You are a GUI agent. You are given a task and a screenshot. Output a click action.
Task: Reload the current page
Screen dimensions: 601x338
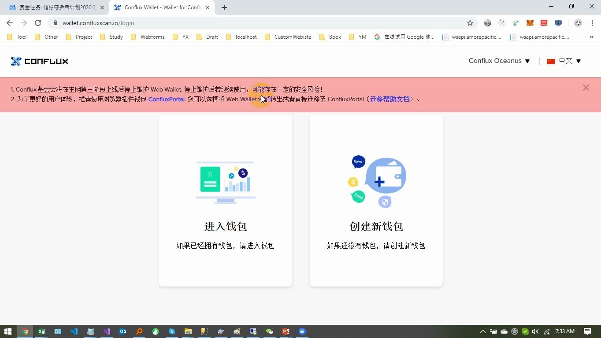click(x=38, y=23)
